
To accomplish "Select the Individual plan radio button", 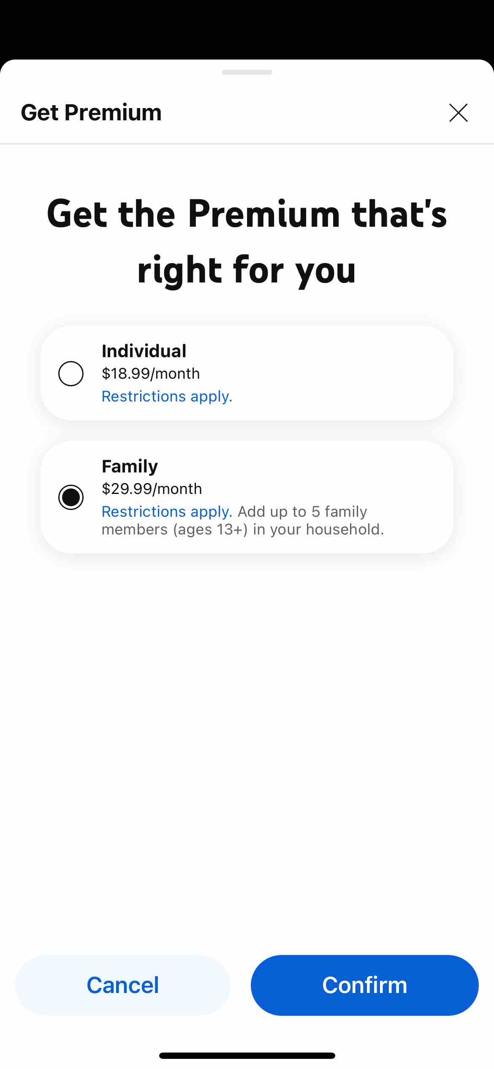I will (71, 374).
